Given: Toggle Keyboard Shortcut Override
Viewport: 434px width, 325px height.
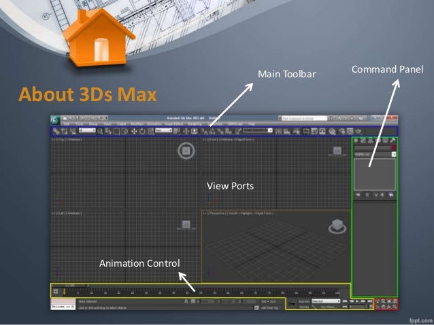Looking at the screenshot, I should click(195, 131).
